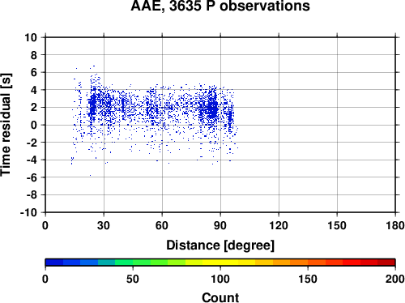Click x-axis tick label 150

pyautogui.click(x=337, y=225)
